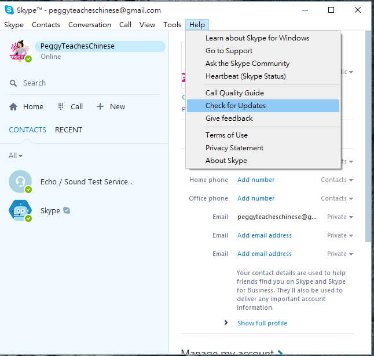Close the Skype window
374x356 pixels.
358,10
